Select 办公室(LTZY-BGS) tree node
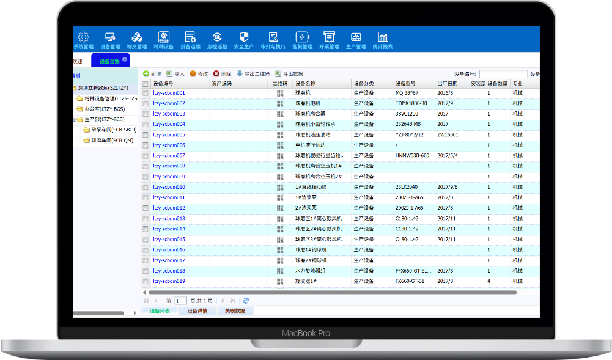The width and height of the screenshot is (612, 360). coord(104,109)
